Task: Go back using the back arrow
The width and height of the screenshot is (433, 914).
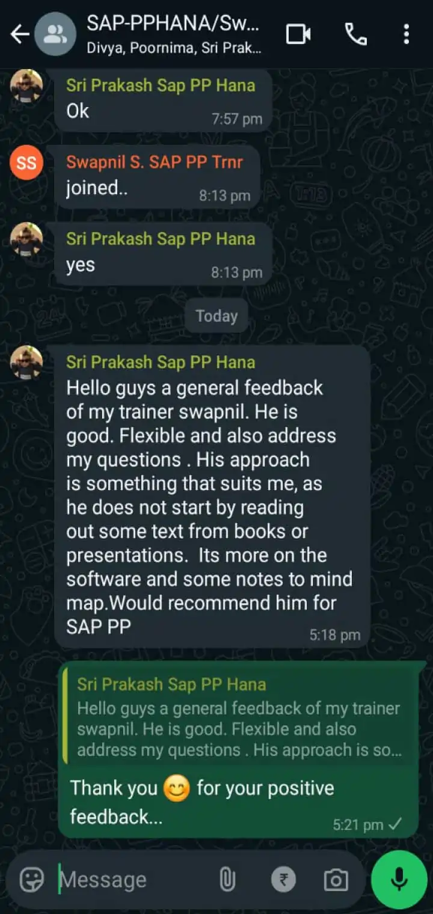Action: pyautogui.click(x=20, y=34)
